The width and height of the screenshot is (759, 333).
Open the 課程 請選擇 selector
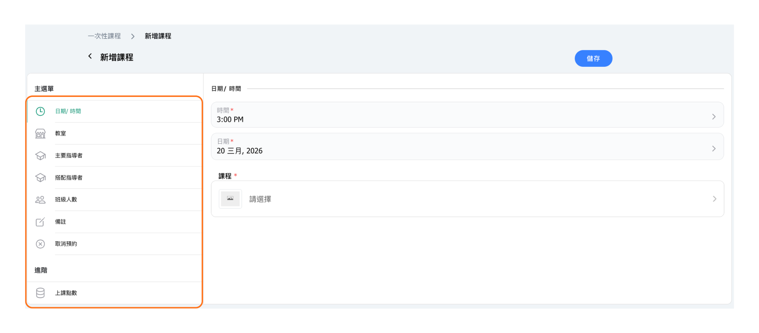click(467, 199)
